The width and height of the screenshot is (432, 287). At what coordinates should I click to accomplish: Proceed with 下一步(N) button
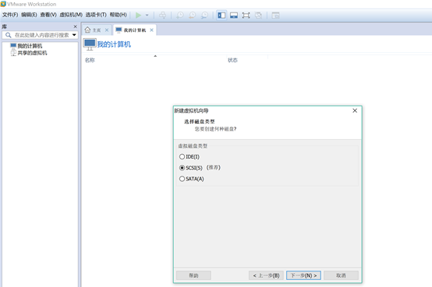point(303,275)
